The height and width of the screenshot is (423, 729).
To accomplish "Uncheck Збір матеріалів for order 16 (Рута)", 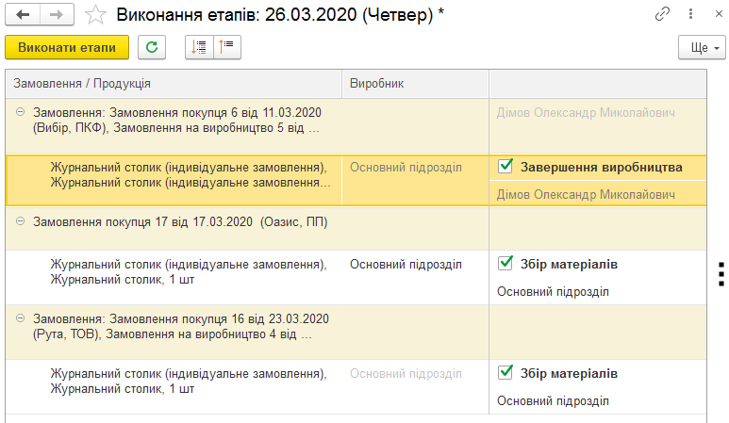I will pyautogui.click(x=505, y=372).
